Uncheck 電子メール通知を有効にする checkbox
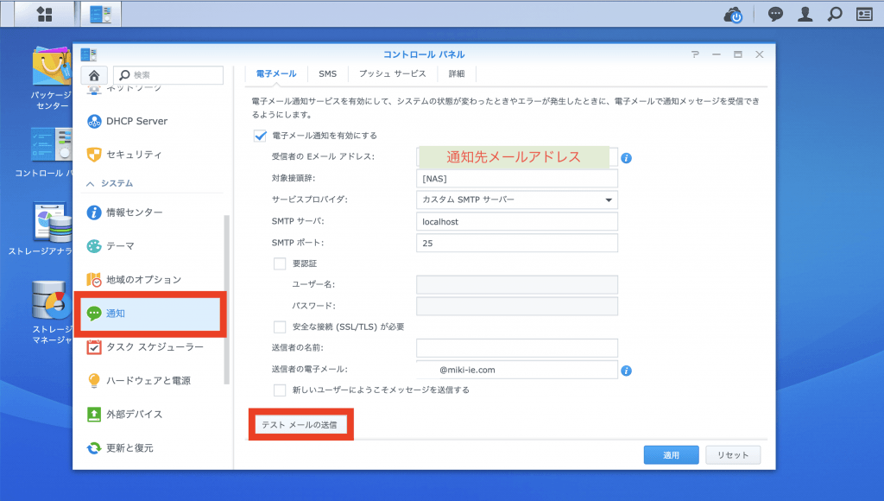 (x=260, y=136)
